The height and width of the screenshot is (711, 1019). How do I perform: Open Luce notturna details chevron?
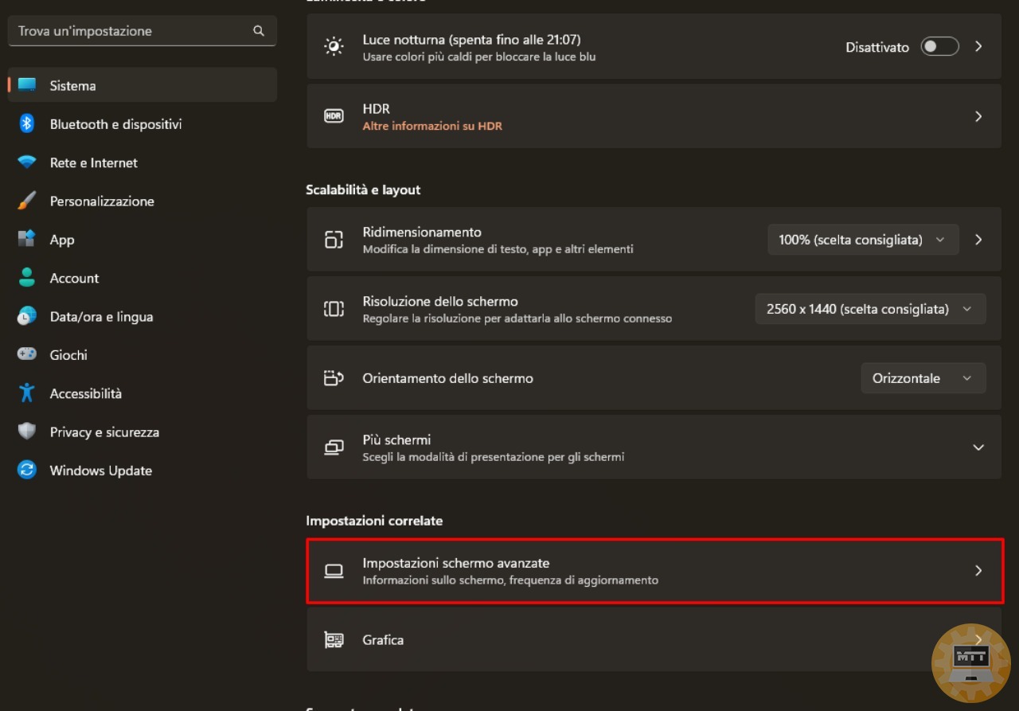point(978,47)
